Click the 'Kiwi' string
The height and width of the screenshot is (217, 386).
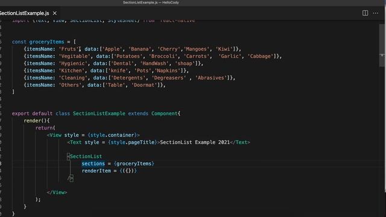pos(224,49)
